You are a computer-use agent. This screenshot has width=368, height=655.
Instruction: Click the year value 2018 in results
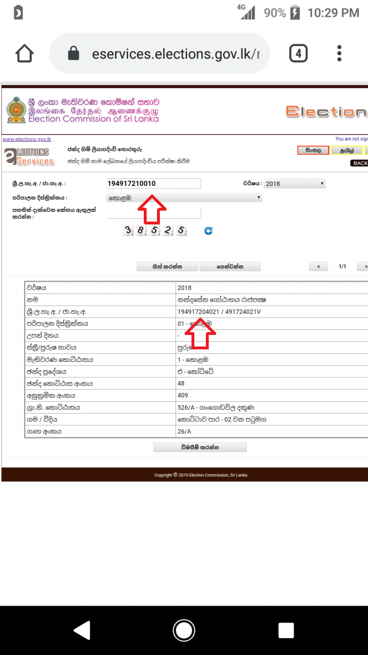click(x=185, y=288)
